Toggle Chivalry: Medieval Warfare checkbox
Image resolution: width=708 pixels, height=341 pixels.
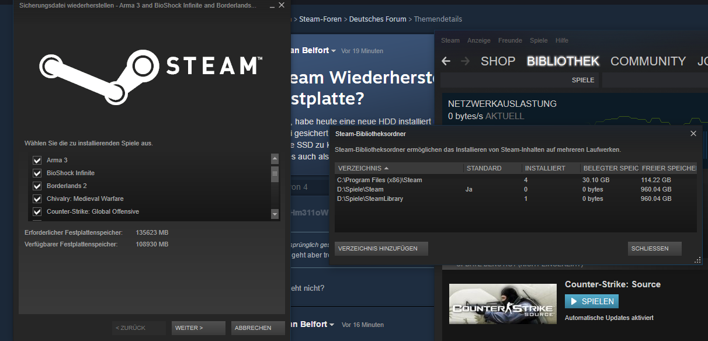click(37, 199)
